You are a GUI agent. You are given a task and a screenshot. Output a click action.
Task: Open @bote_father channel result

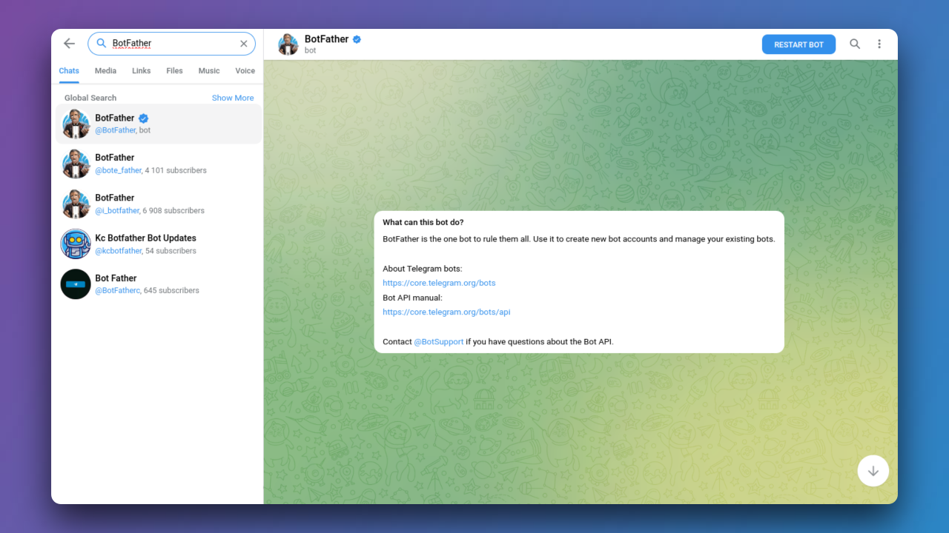tap(159, 164)
